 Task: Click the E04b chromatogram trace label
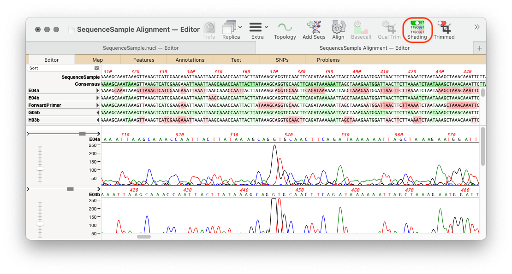[95, 194]
